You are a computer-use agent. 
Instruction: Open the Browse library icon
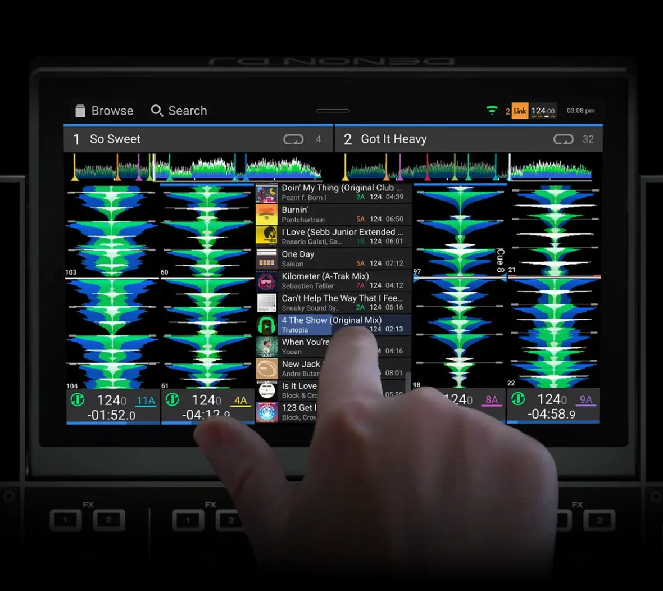pyautogui.click(x=80, y=111)
